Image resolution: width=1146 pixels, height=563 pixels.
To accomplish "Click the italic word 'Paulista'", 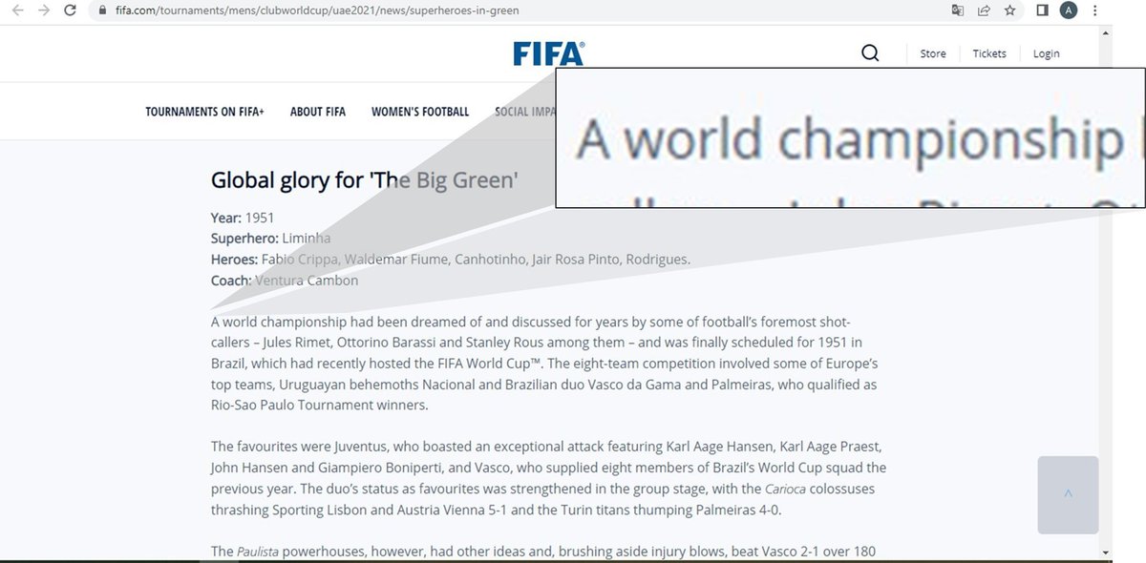I will [256, 552].
